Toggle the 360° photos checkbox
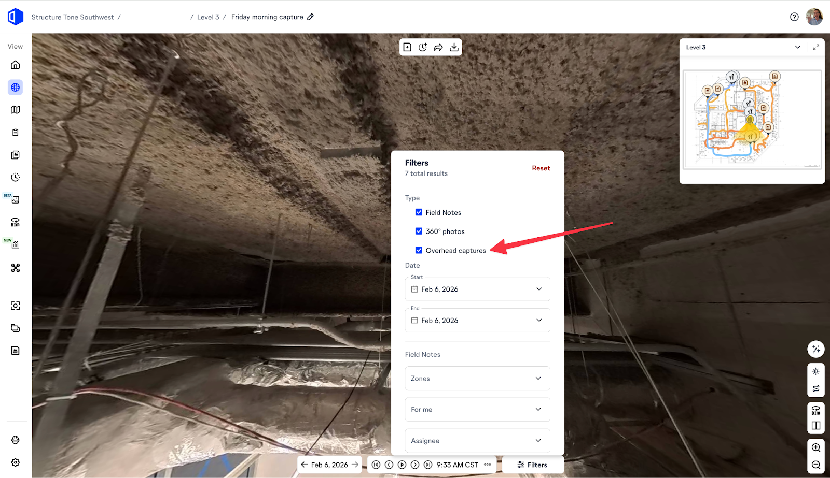The height and width of the screenshot is (478, 830). tap(419, 231)
